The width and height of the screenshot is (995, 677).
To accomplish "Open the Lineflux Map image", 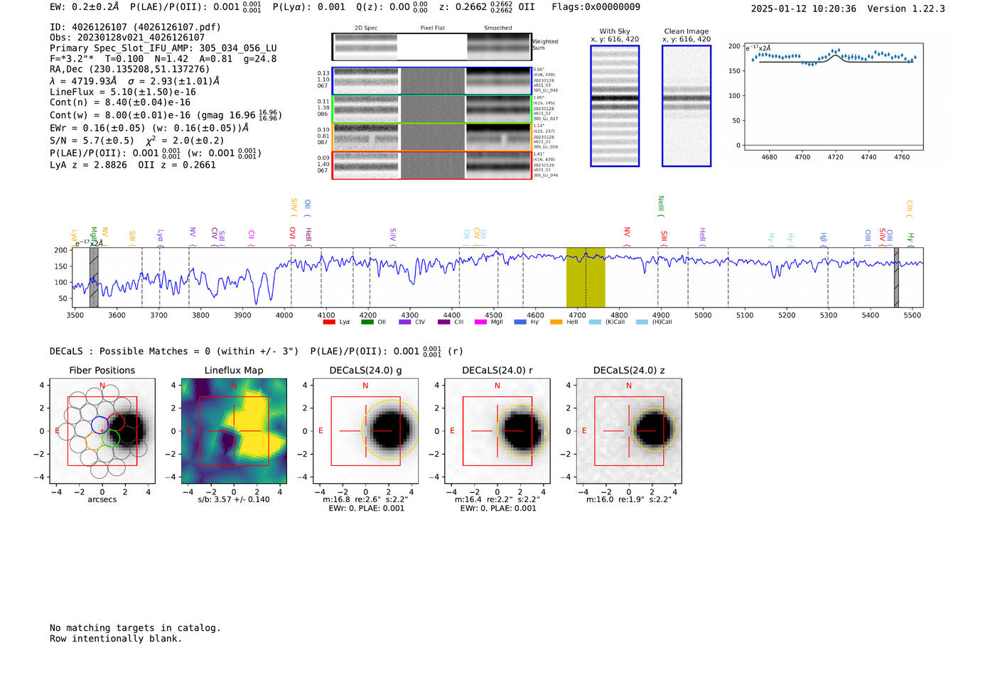I will (x=234, y=430).
